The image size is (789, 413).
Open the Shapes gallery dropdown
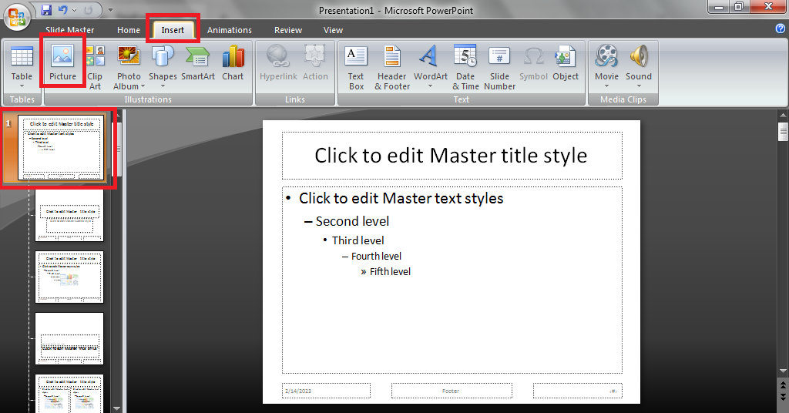tap(163, 86)
